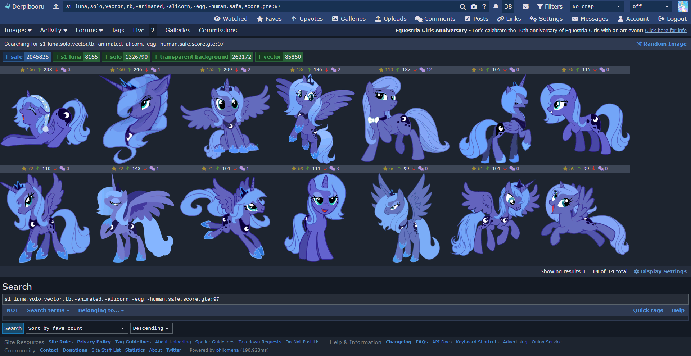Image resolution: width=691 pixels, height=356 pixels.
Task: Add the s1 luna tag plus button
Action: 57,57
